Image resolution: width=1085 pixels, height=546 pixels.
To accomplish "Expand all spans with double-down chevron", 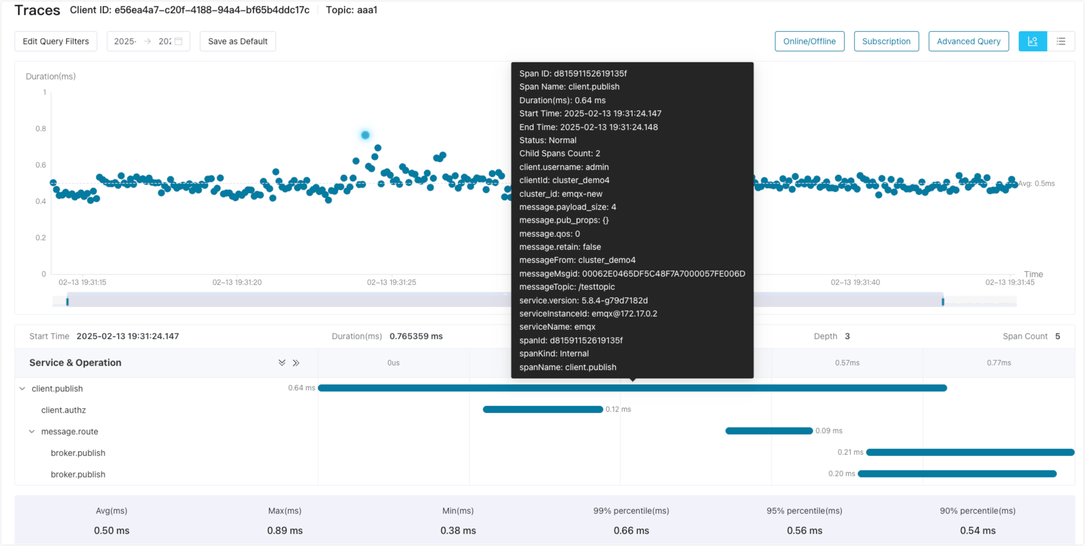I will click(282, 362).
